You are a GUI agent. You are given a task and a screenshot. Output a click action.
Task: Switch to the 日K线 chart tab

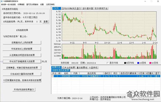(57, 8)
